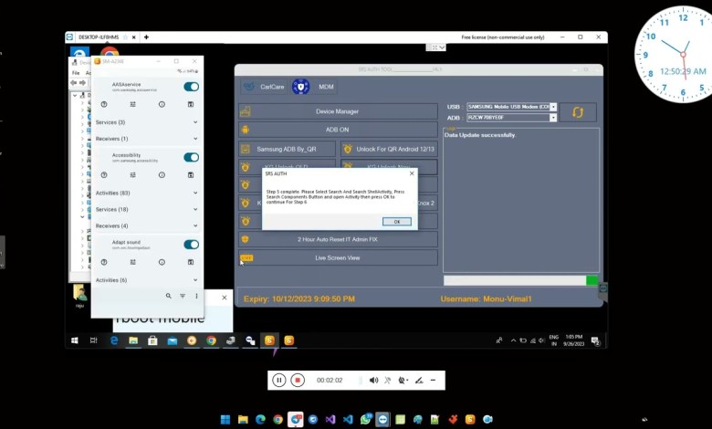Open the ADB device dropdown
Image resolution: width=712 pixels, height=429 pixels.
point(553,118)
